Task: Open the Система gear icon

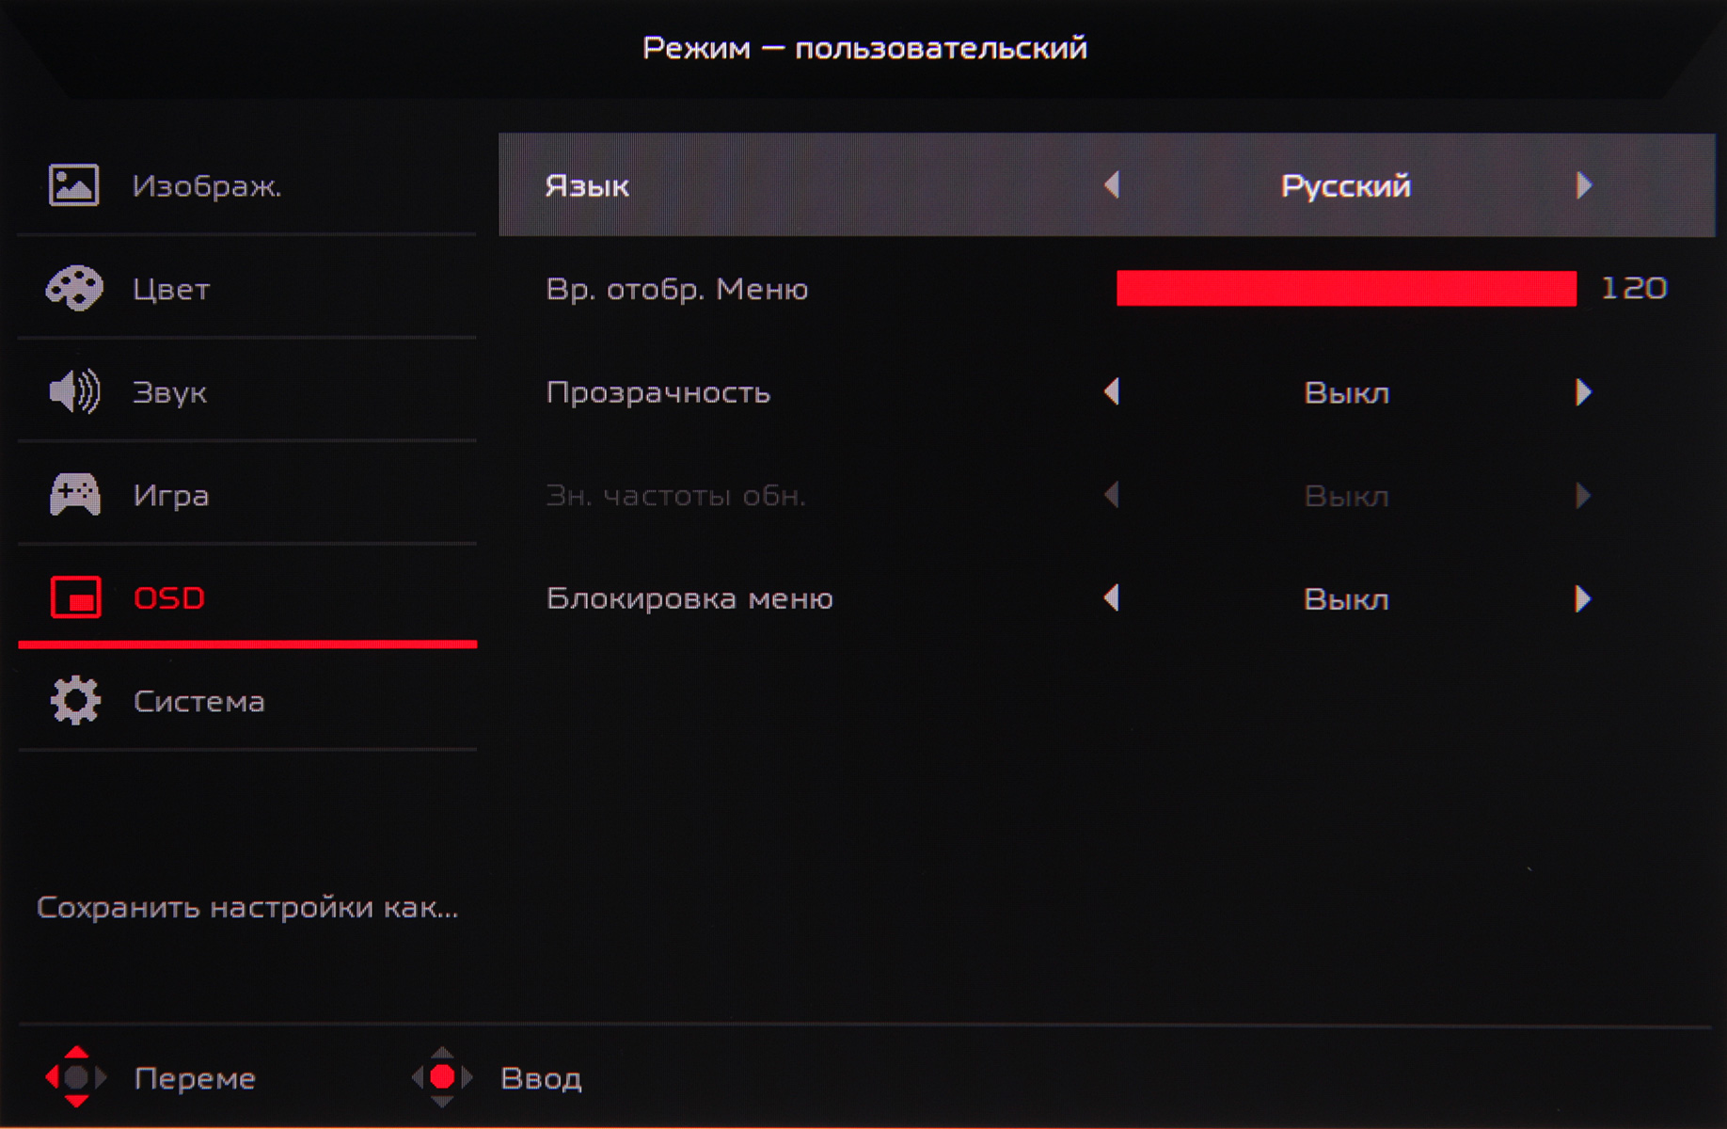Action: tap(75, 701)
